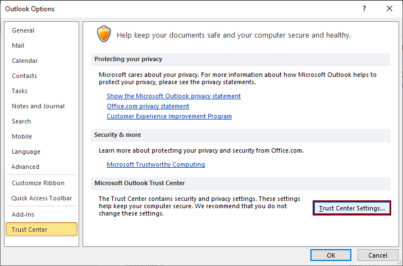Viewport: 403px width, 266px height.
Task: Click the help question mark icon
Action: 364,9
